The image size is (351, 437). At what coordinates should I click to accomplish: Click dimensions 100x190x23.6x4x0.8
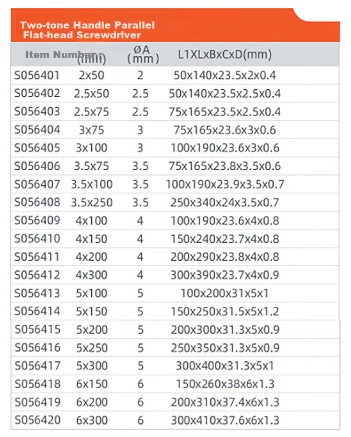point(225,221)
